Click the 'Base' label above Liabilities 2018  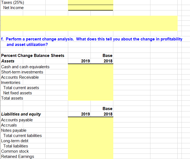[108, 109]
